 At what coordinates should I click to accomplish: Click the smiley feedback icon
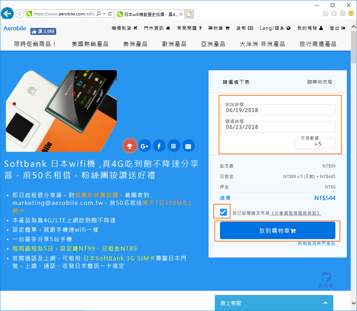point(351,14)
